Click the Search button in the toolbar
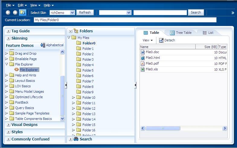The image size is (237, 148). (196, 12)
